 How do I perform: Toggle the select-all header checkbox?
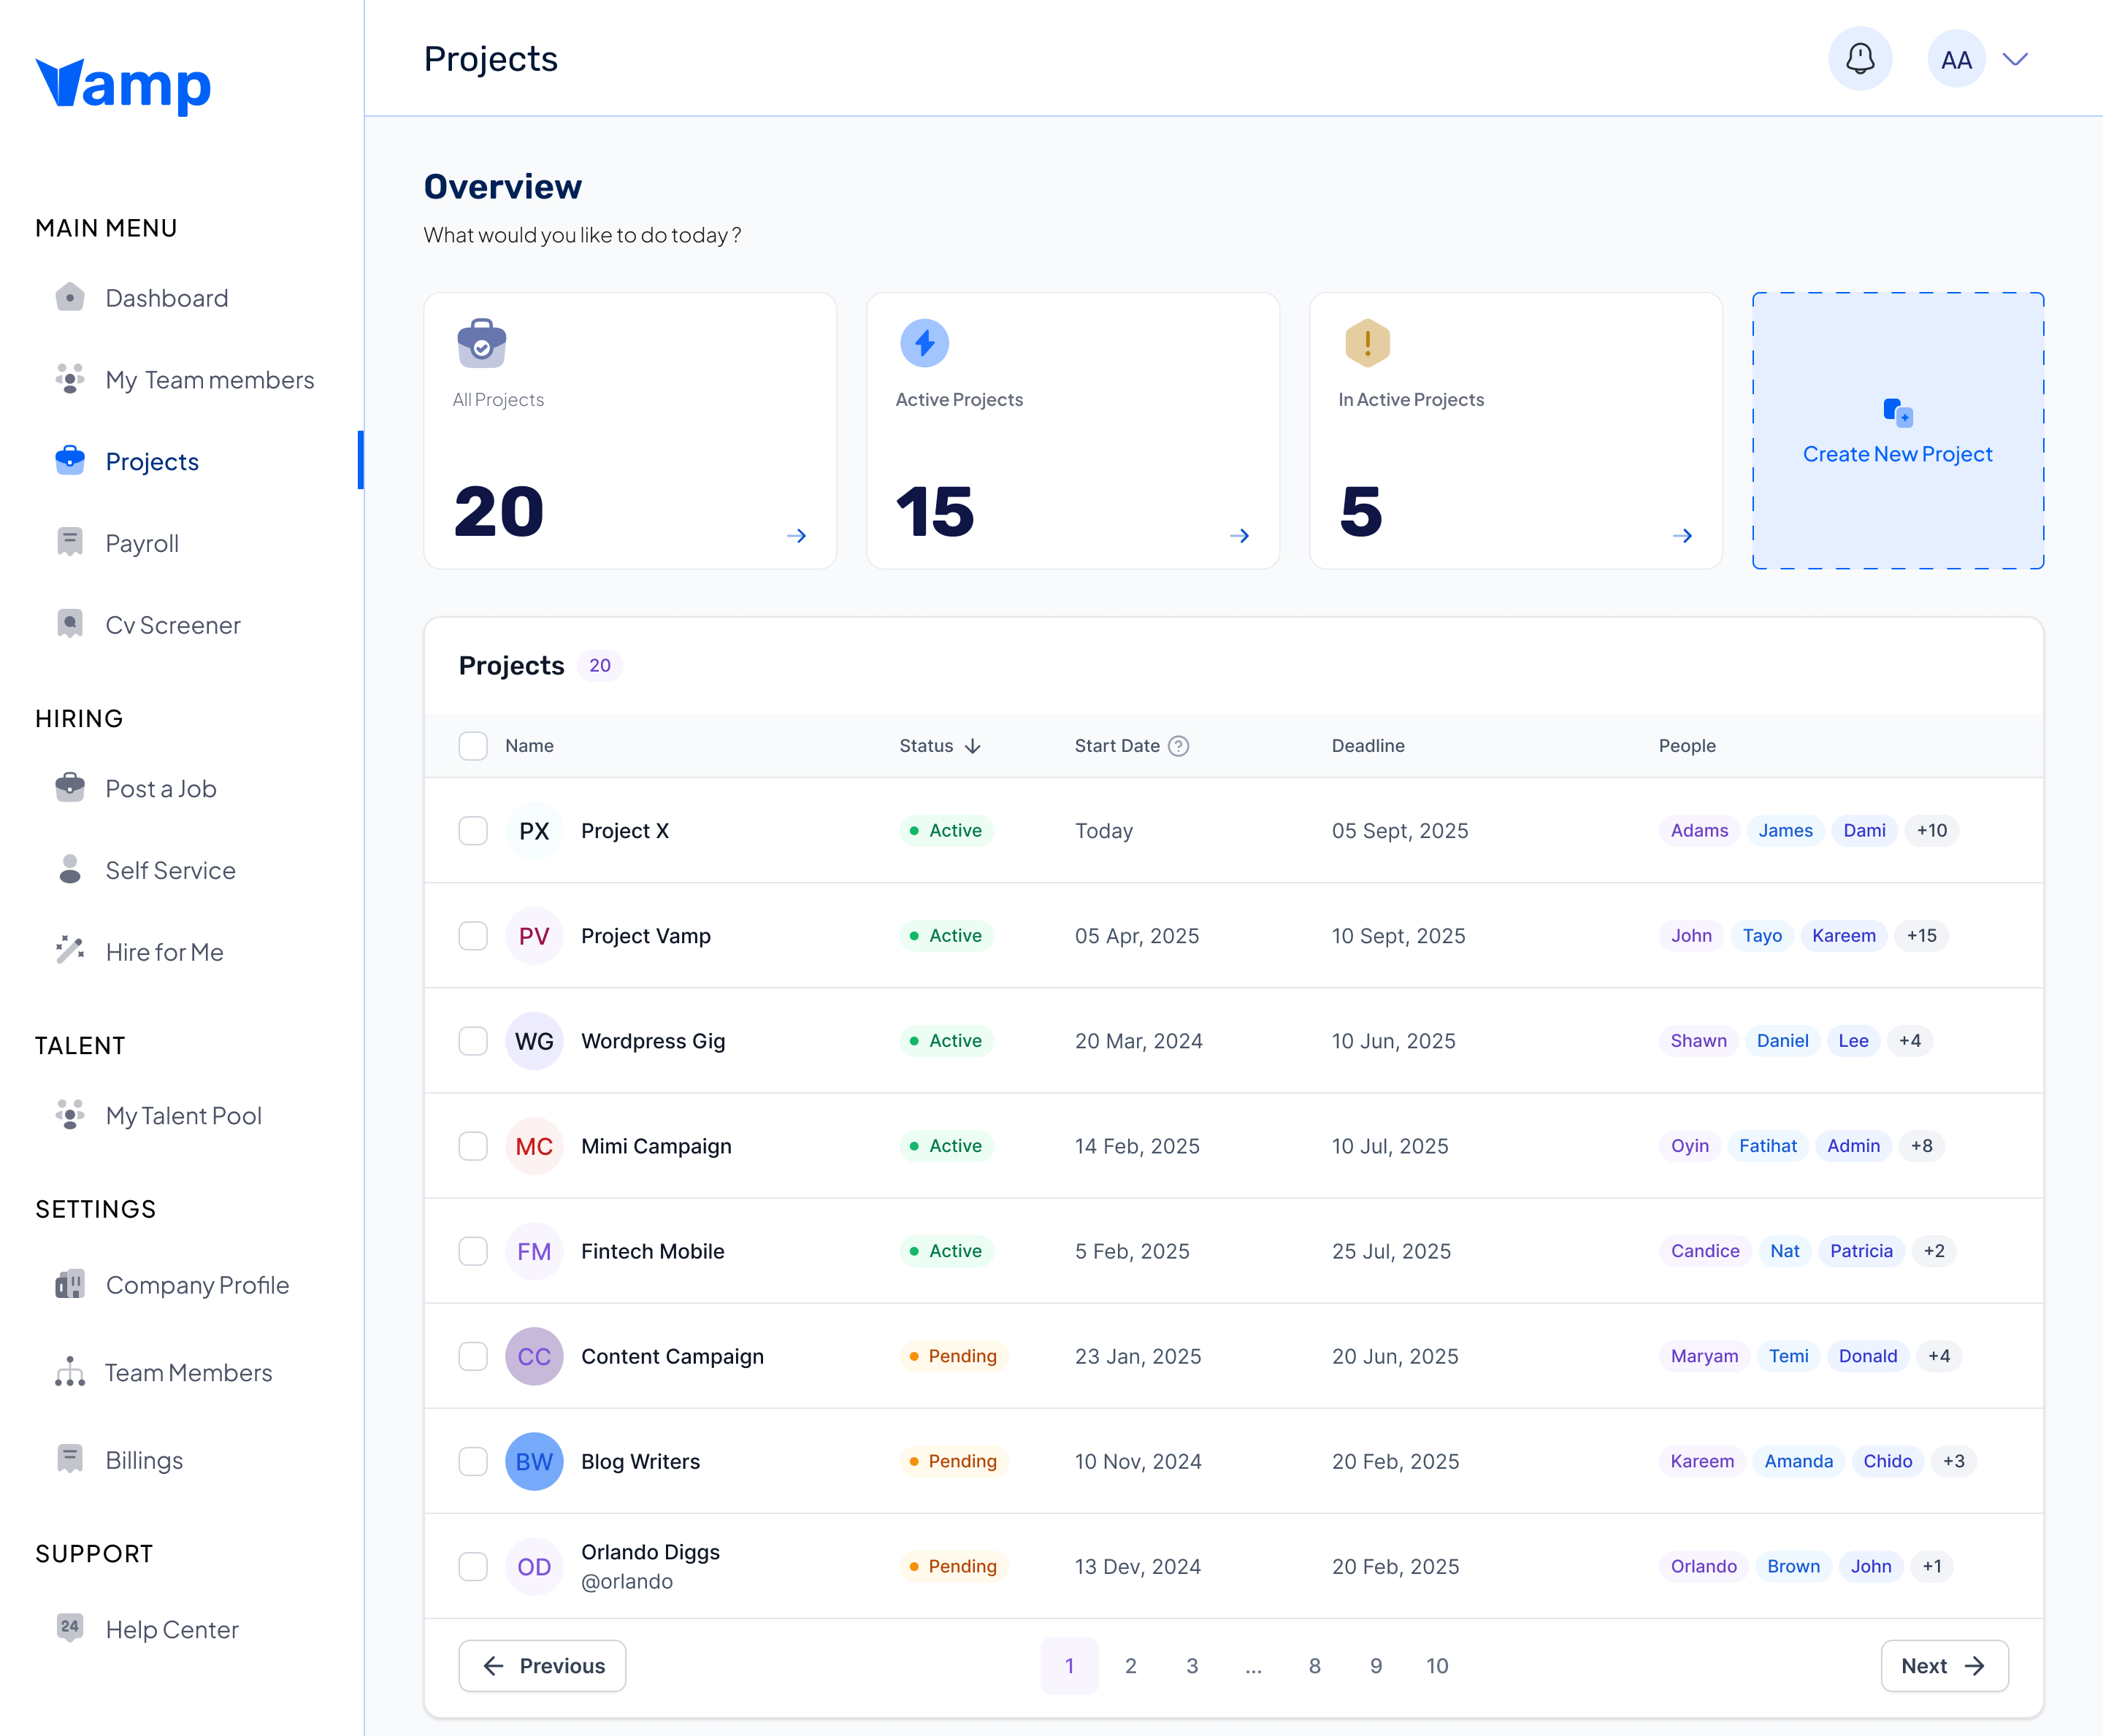coord(473,746)
